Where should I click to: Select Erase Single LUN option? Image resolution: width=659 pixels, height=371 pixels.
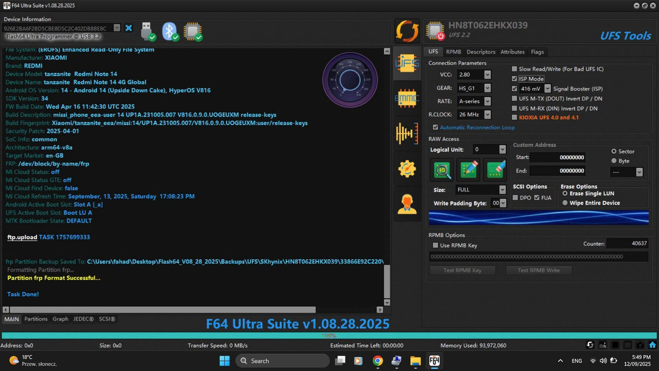(x=565, y=193)
